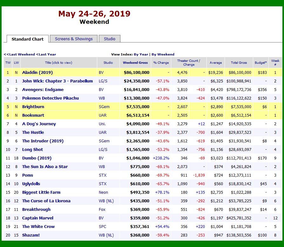Sort table by Total Gross header

click(239, 63)
